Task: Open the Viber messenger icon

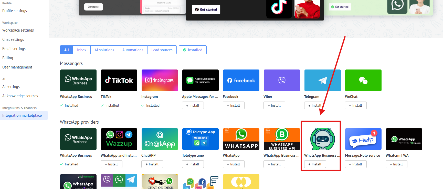Action: 282,80
